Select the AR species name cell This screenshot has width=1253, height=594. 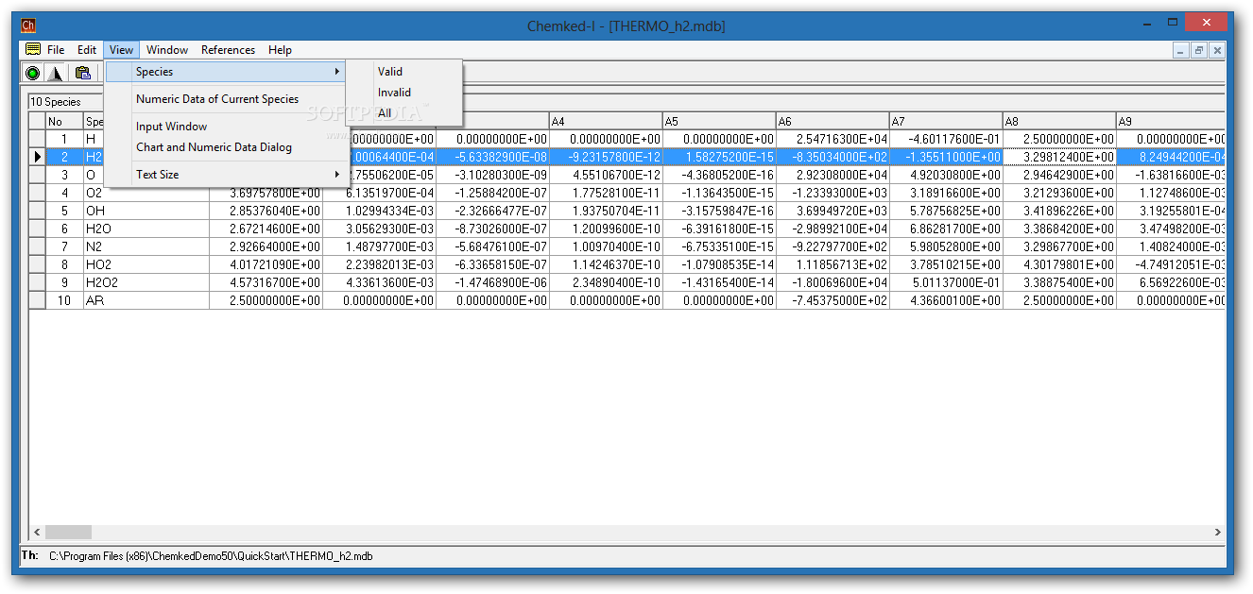click(x=146, y=300)
